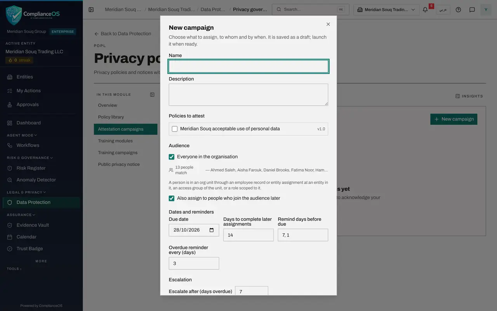Open the Public privacy notice tab

pos(125,164)
